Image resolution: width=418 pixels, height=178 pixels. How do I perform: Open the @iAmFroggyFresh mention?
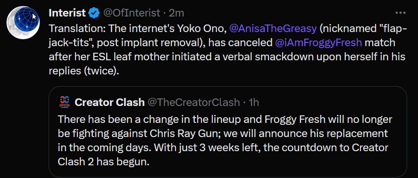(318, 42)
